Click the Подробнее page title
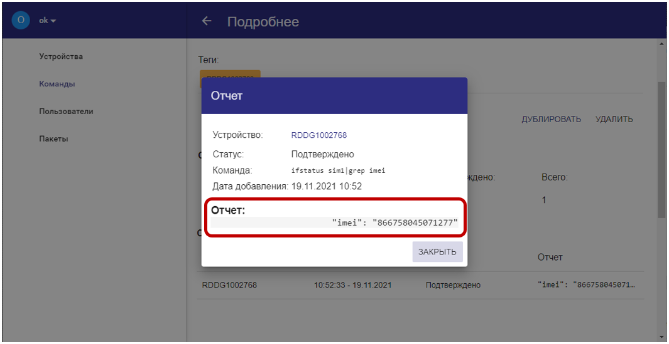This screenshot has width=669, height=344. pyautogui.click(x=263, y=22)
